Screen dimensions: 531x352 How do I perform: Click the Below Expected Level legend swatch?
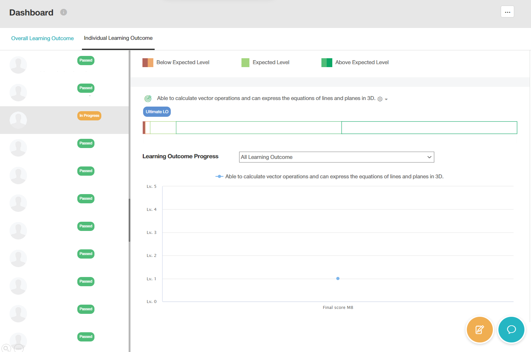148,63
